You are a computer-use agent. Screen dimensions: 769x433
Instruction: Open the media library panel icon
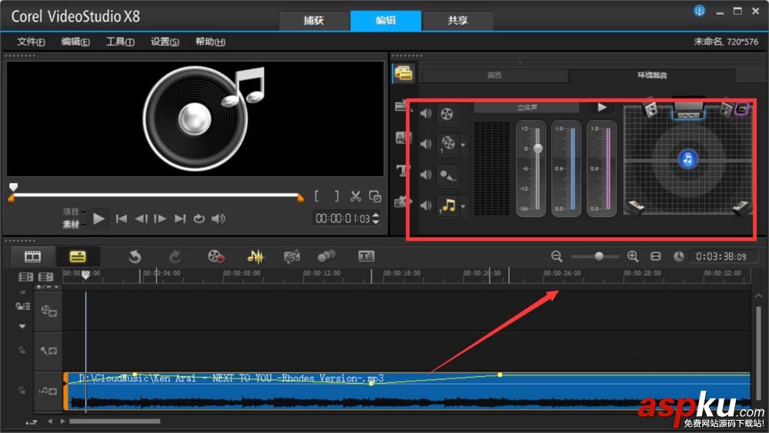403,74
